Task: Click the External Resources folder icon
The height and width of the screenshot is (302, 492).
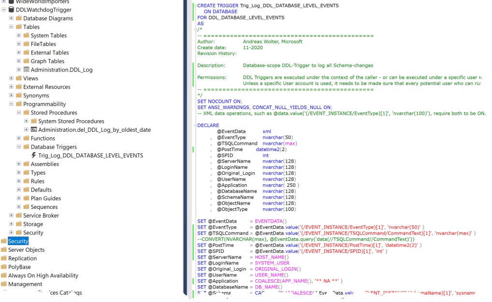Action: click(19, 87)
